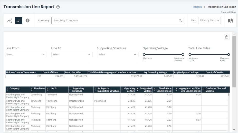Grab the Operating Voltage minimum slider handle
Screen dimensions: 238x133
pos(144,54)
